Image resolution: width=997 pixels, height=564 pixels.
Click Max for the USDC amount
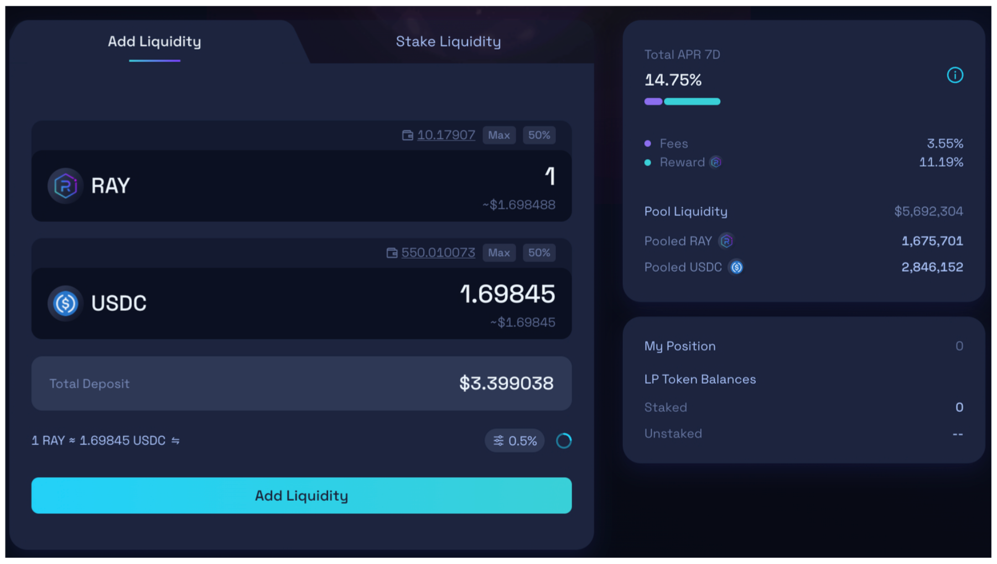click(x=498, y=253)
